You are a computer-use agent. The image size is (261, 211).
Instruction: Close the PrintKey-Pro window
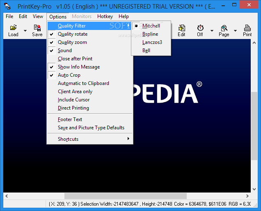(249, 5)
